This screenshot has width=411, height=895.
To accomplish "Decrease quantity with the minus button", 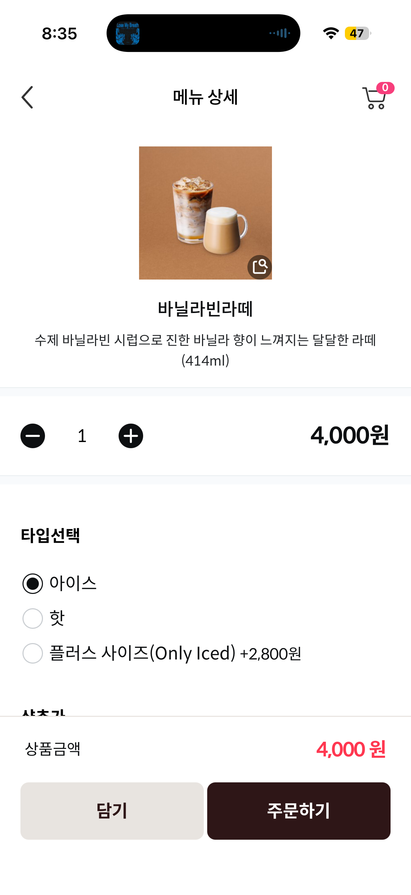I will 33,436.
